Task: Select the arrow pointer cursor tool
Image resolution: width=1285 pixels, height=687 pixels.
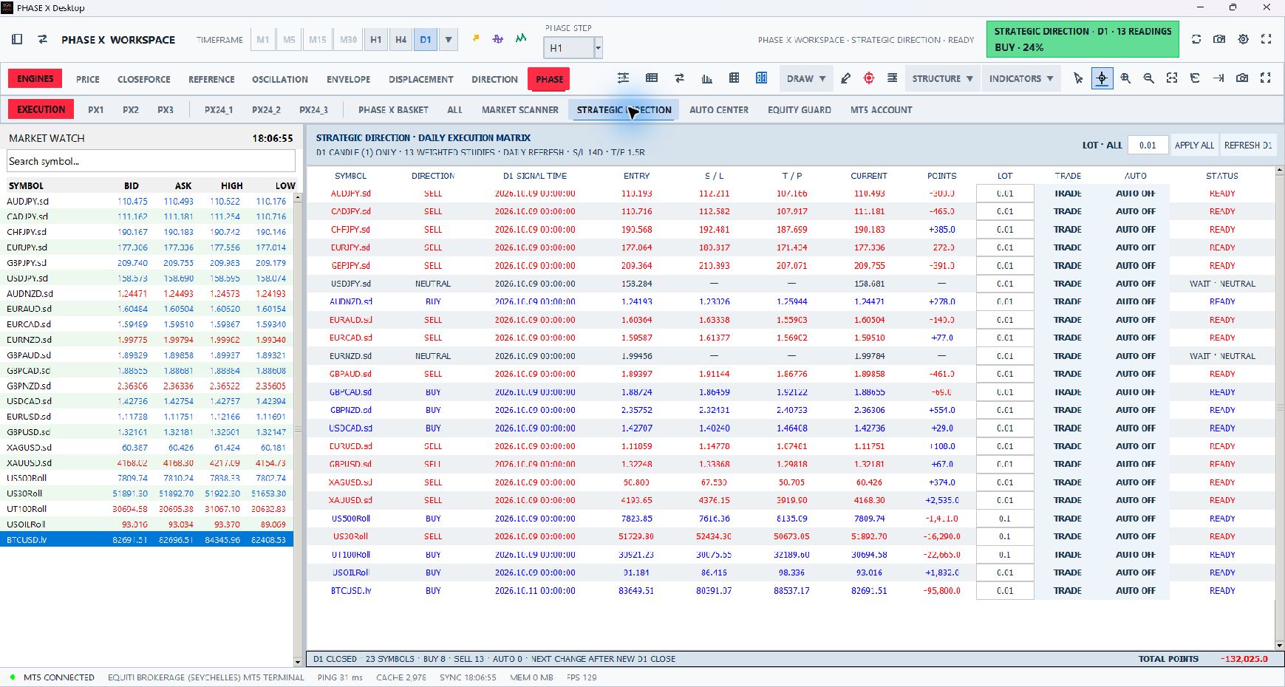Action: 1078,78
